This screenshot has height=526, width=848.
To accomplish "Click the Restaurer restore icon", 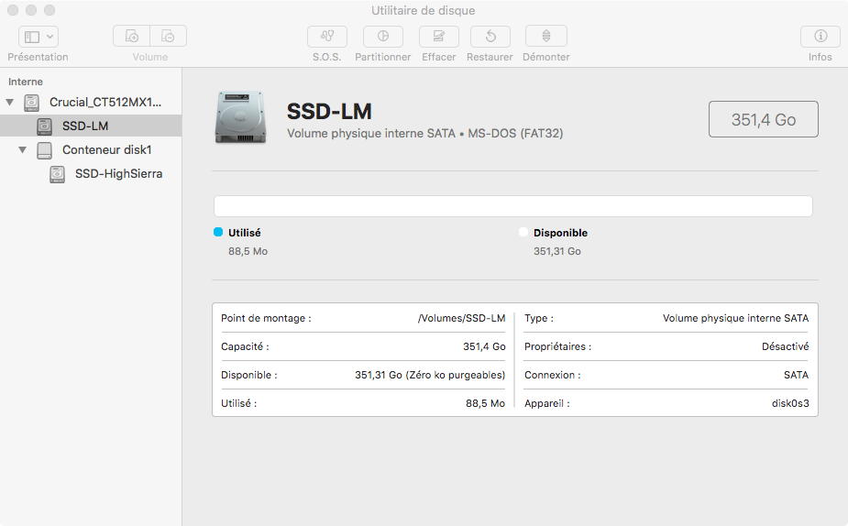I will pyautogui.click(x=490, y=37).
